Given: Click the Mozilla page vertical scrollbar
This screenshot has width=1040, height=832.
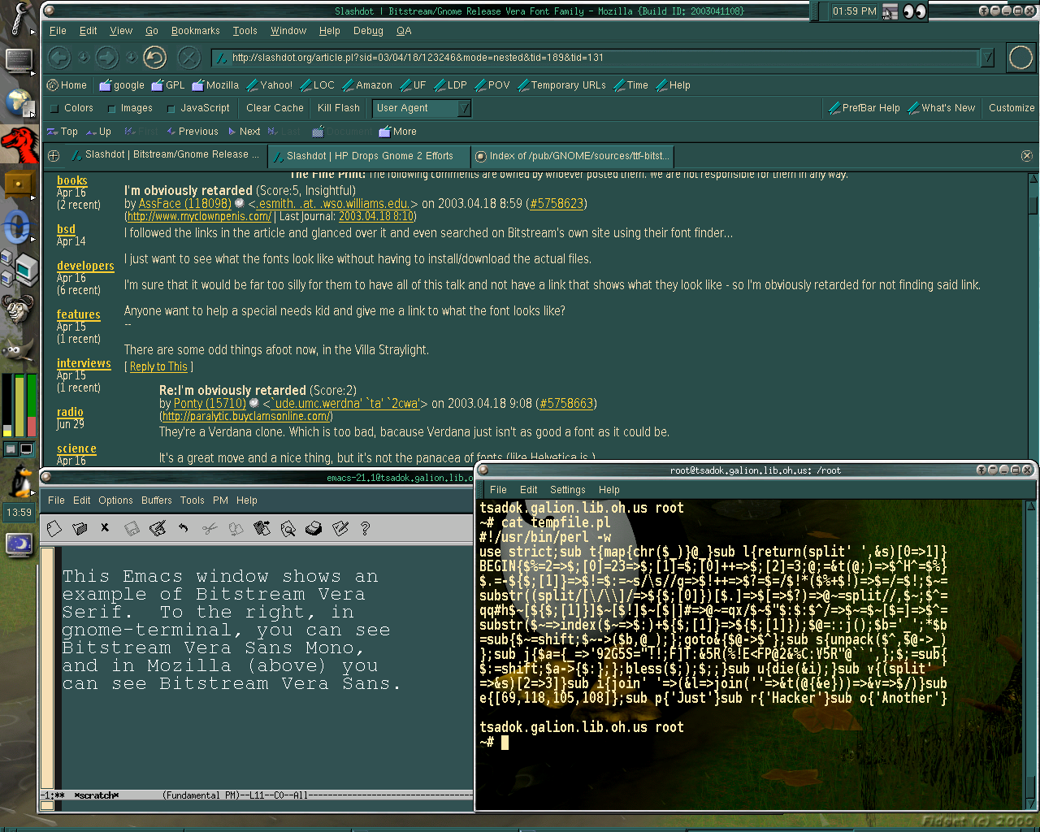Looking at the screenshot, I should 1033,317.
